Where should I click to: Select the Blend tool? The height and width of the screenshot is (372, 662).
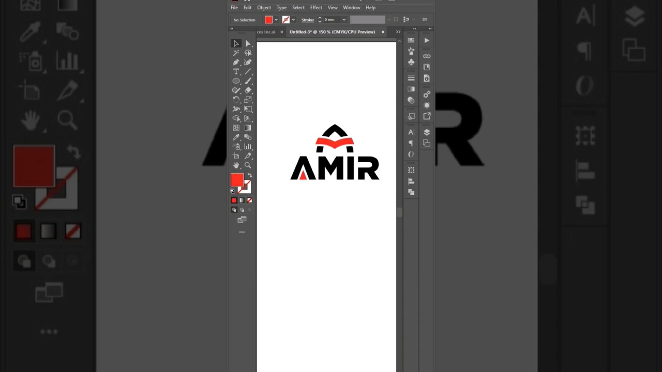(x=248, y=137)
